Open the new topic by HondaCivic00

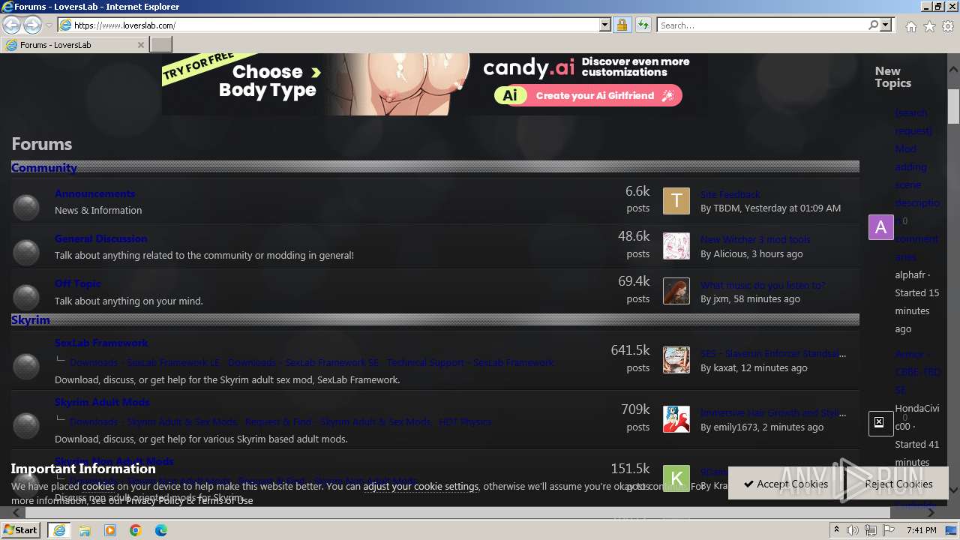click(916, 372)
